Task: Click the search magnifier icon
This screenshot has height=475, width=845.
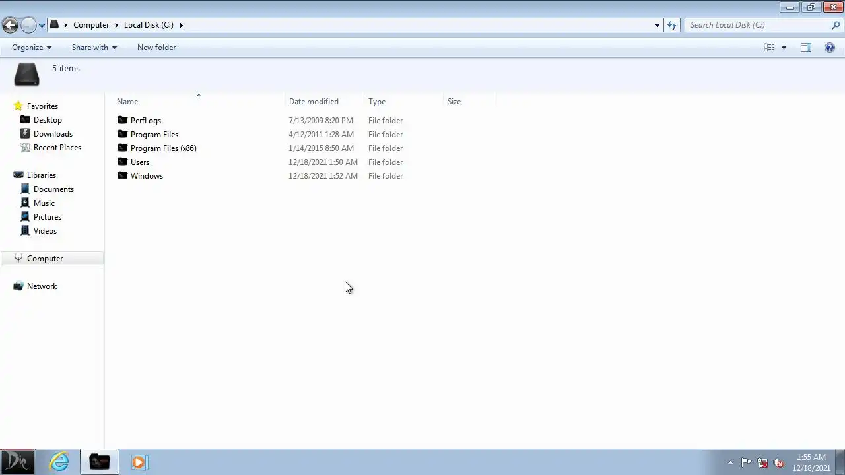Action: coord(836,25)
